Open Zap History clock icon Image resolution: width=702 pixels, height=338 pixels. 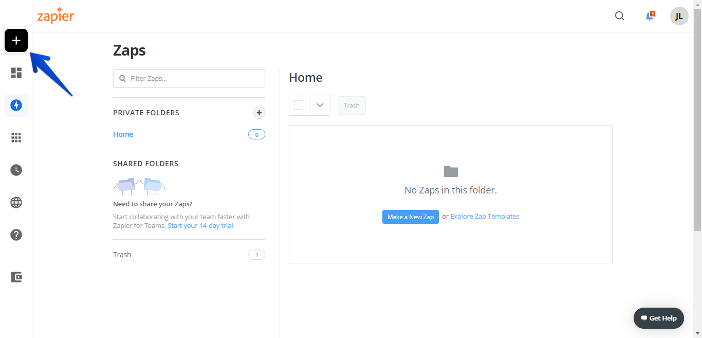[x=16, y=170]
